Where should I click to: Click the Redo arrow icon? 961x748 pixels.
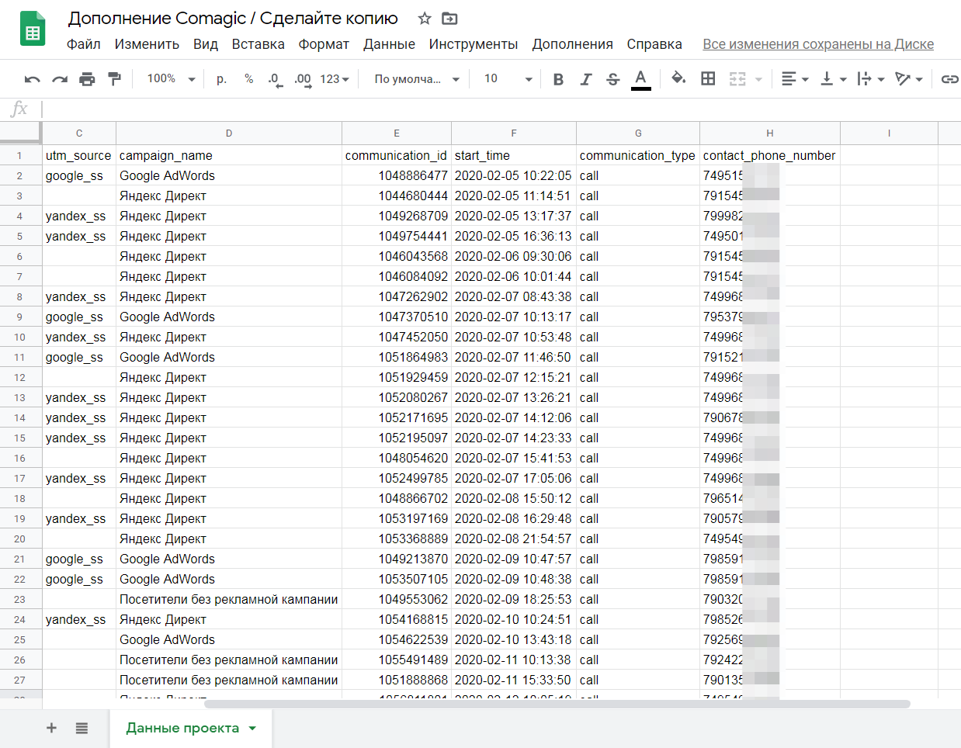click(60, 79)
